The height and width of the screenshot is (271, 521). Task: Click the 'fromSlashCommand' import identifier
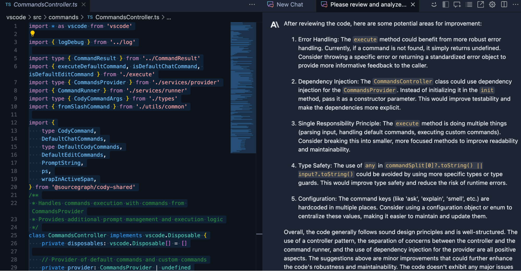[84, 107]
